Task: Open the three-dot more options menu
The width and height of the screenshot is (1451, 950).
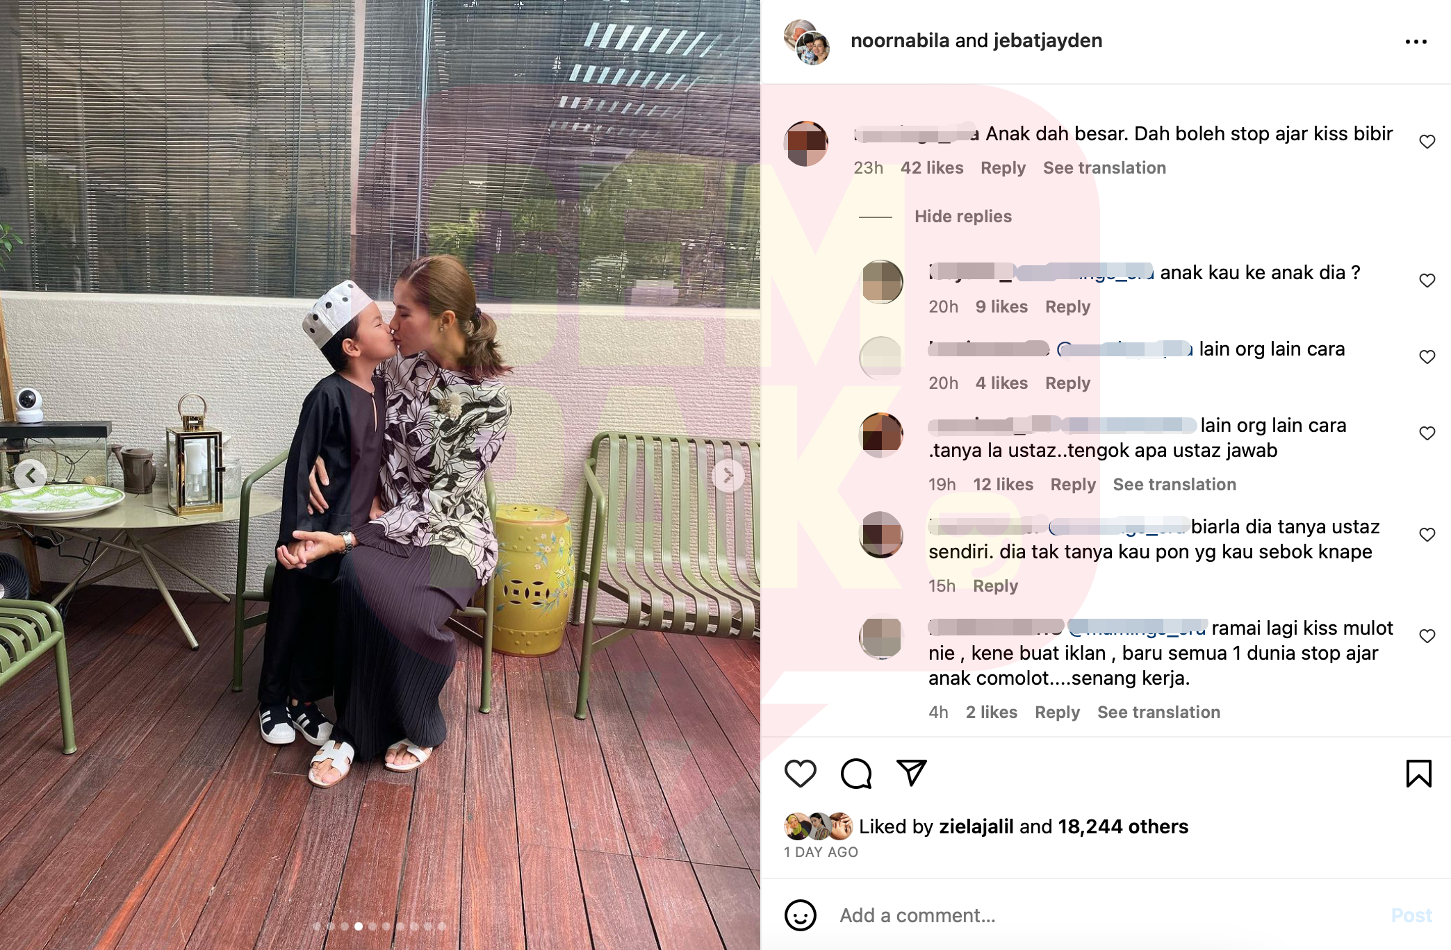Action: pos(1416,42)
